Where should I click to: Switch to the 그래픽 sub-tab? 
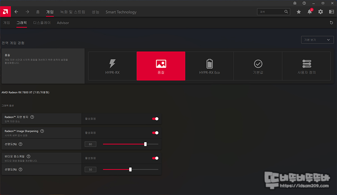[x=22, y=22]
